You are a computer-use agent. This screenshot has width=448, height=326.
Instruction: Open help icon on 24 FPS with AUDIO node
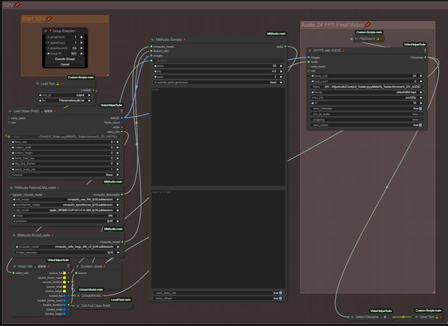425,50
